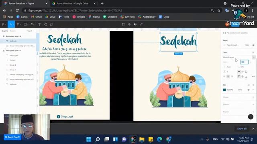Viewport: 257px width, 144px height.
Task: Open File Explorer from taskbar
Action: (142, 139)
